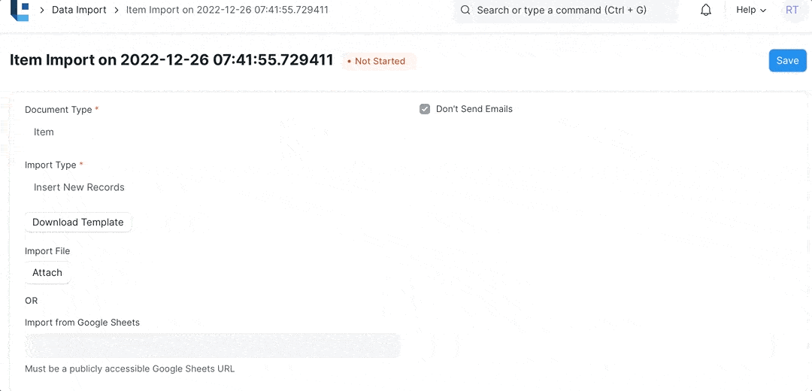Image resolution: width=812 pixels, height=391 pixels.
Task: Click the first breadcrumb chevron after the logo
Action: tap(42, 11)
